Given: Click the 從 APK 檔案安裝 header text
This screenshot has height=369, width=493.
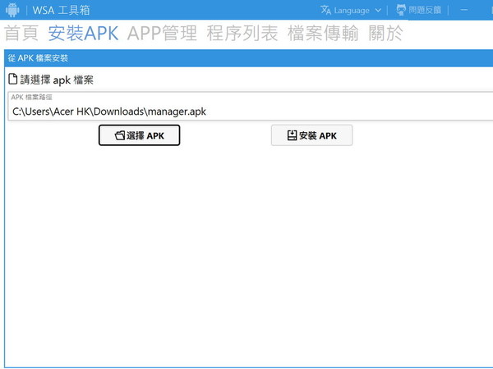Looking at the screenshot, I should [38, 58].
